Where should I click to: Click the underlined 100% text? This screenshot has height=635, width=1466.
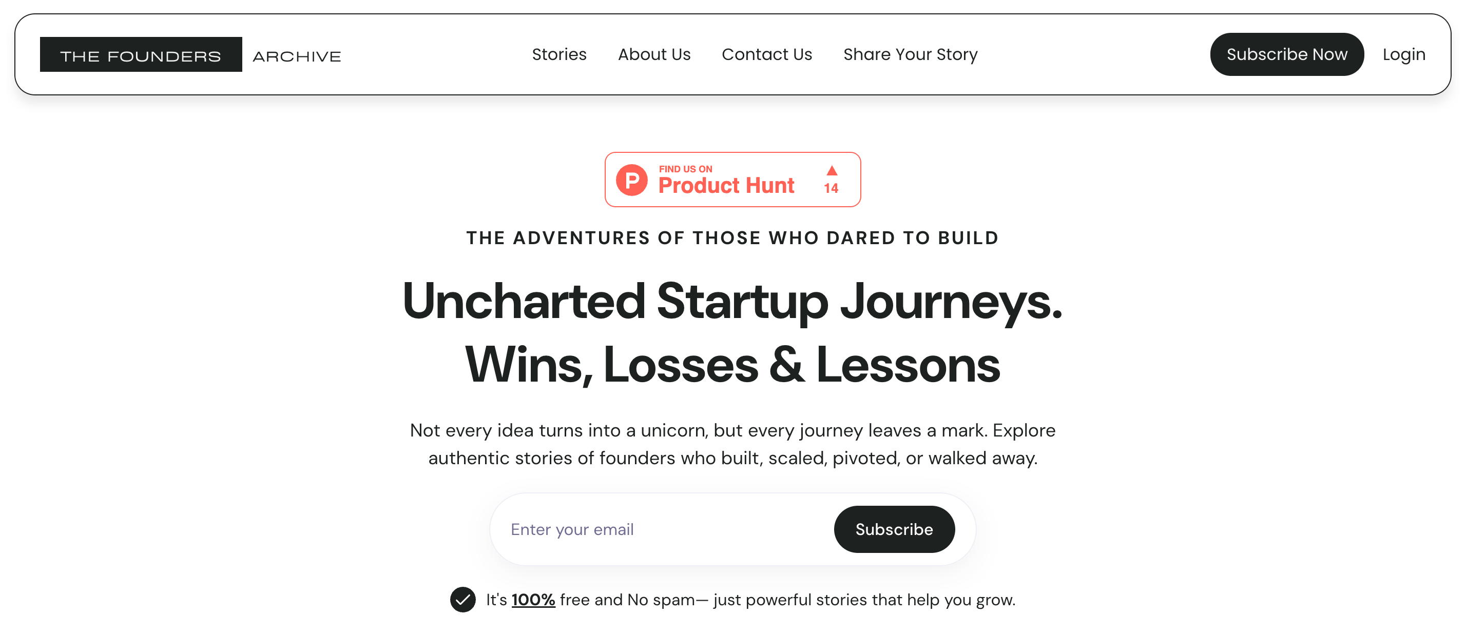533,600
